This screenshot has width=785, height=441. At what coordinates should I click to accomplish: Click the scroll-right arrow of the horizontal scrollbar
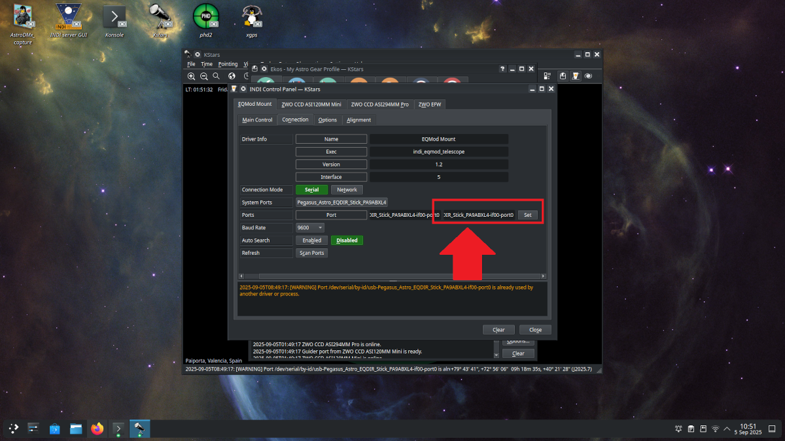point(544,276)
